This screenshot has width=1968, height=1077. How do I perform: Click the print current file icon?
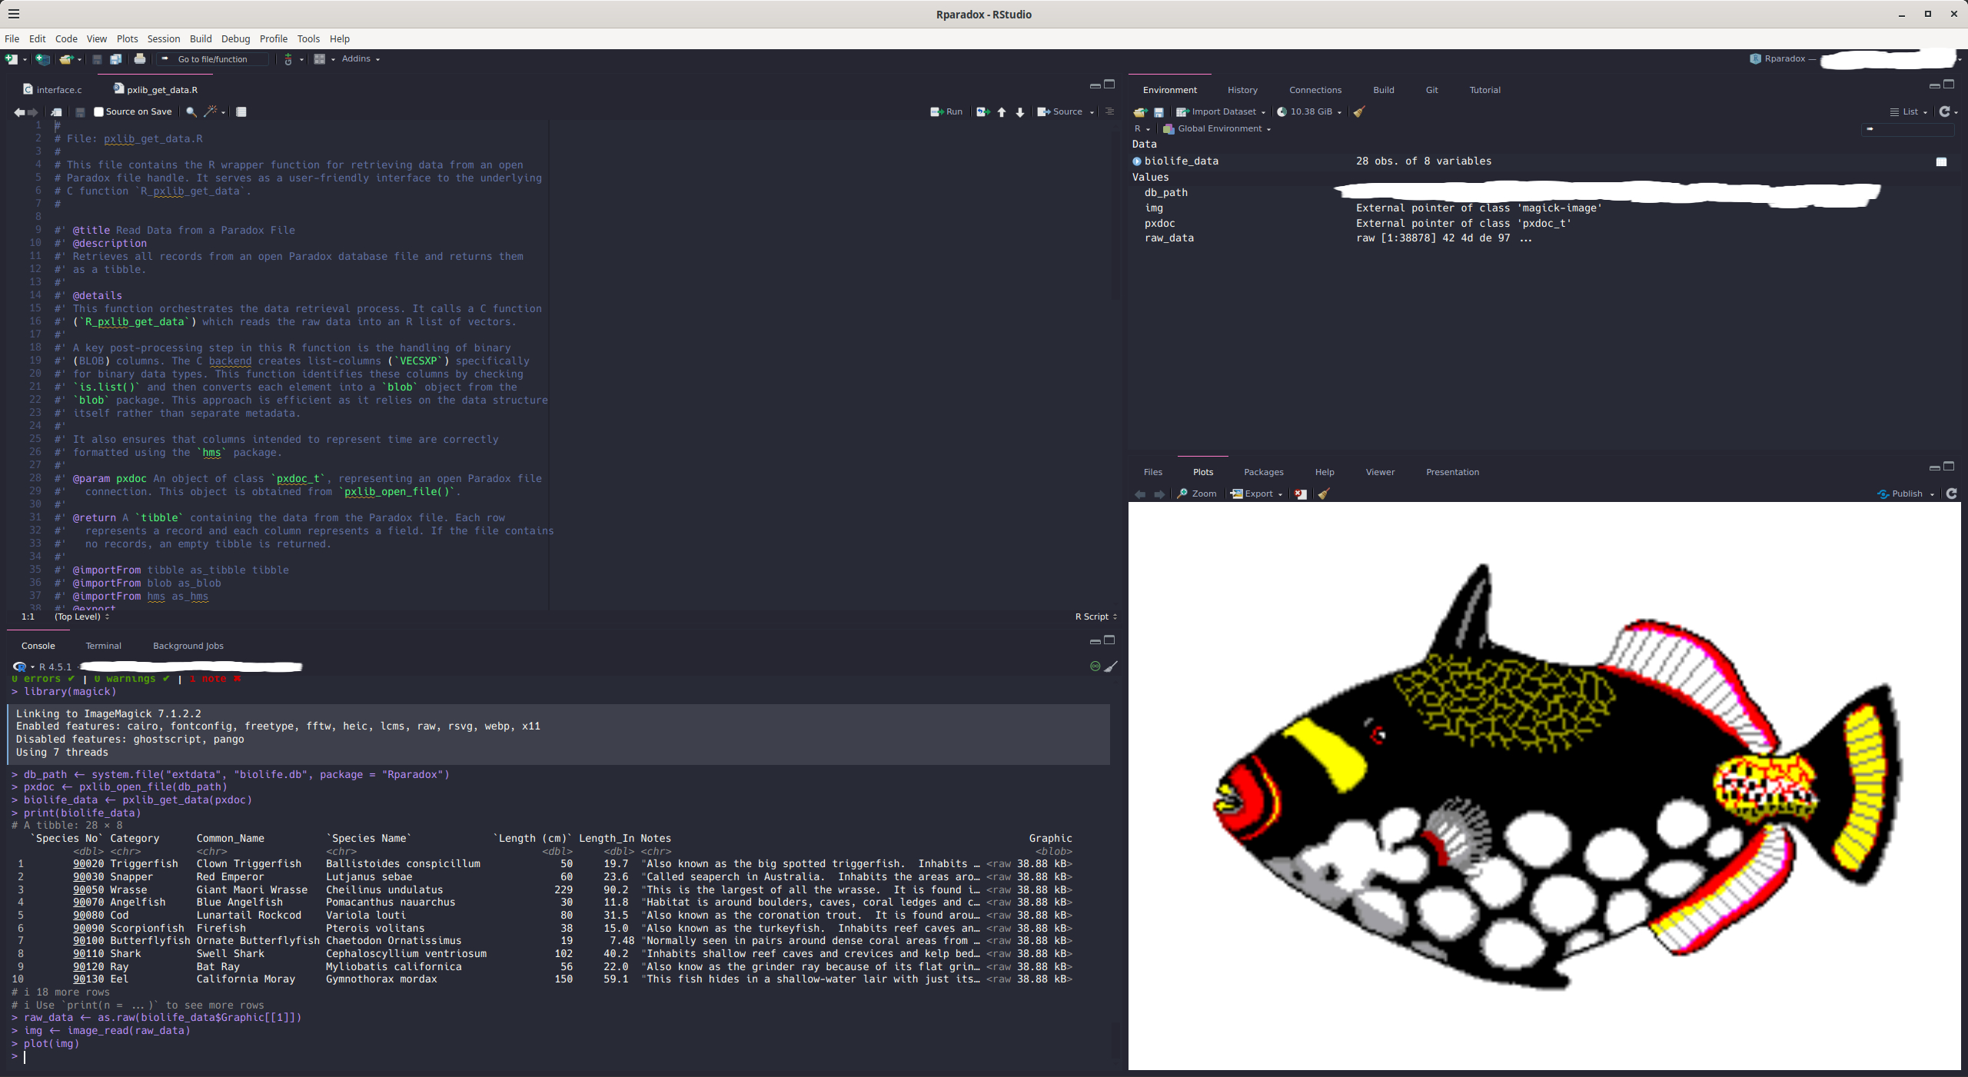tap(140, 59)
